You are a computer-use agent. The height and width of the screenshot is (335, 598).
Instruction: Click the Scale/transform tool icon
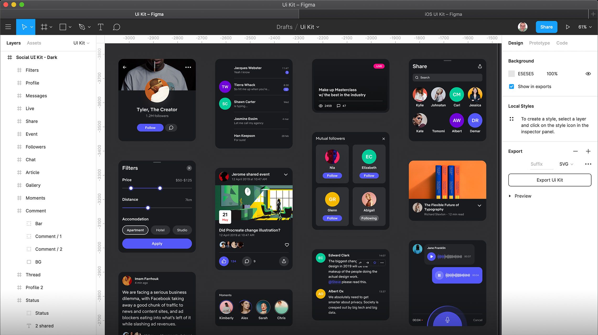pos(33,27)
